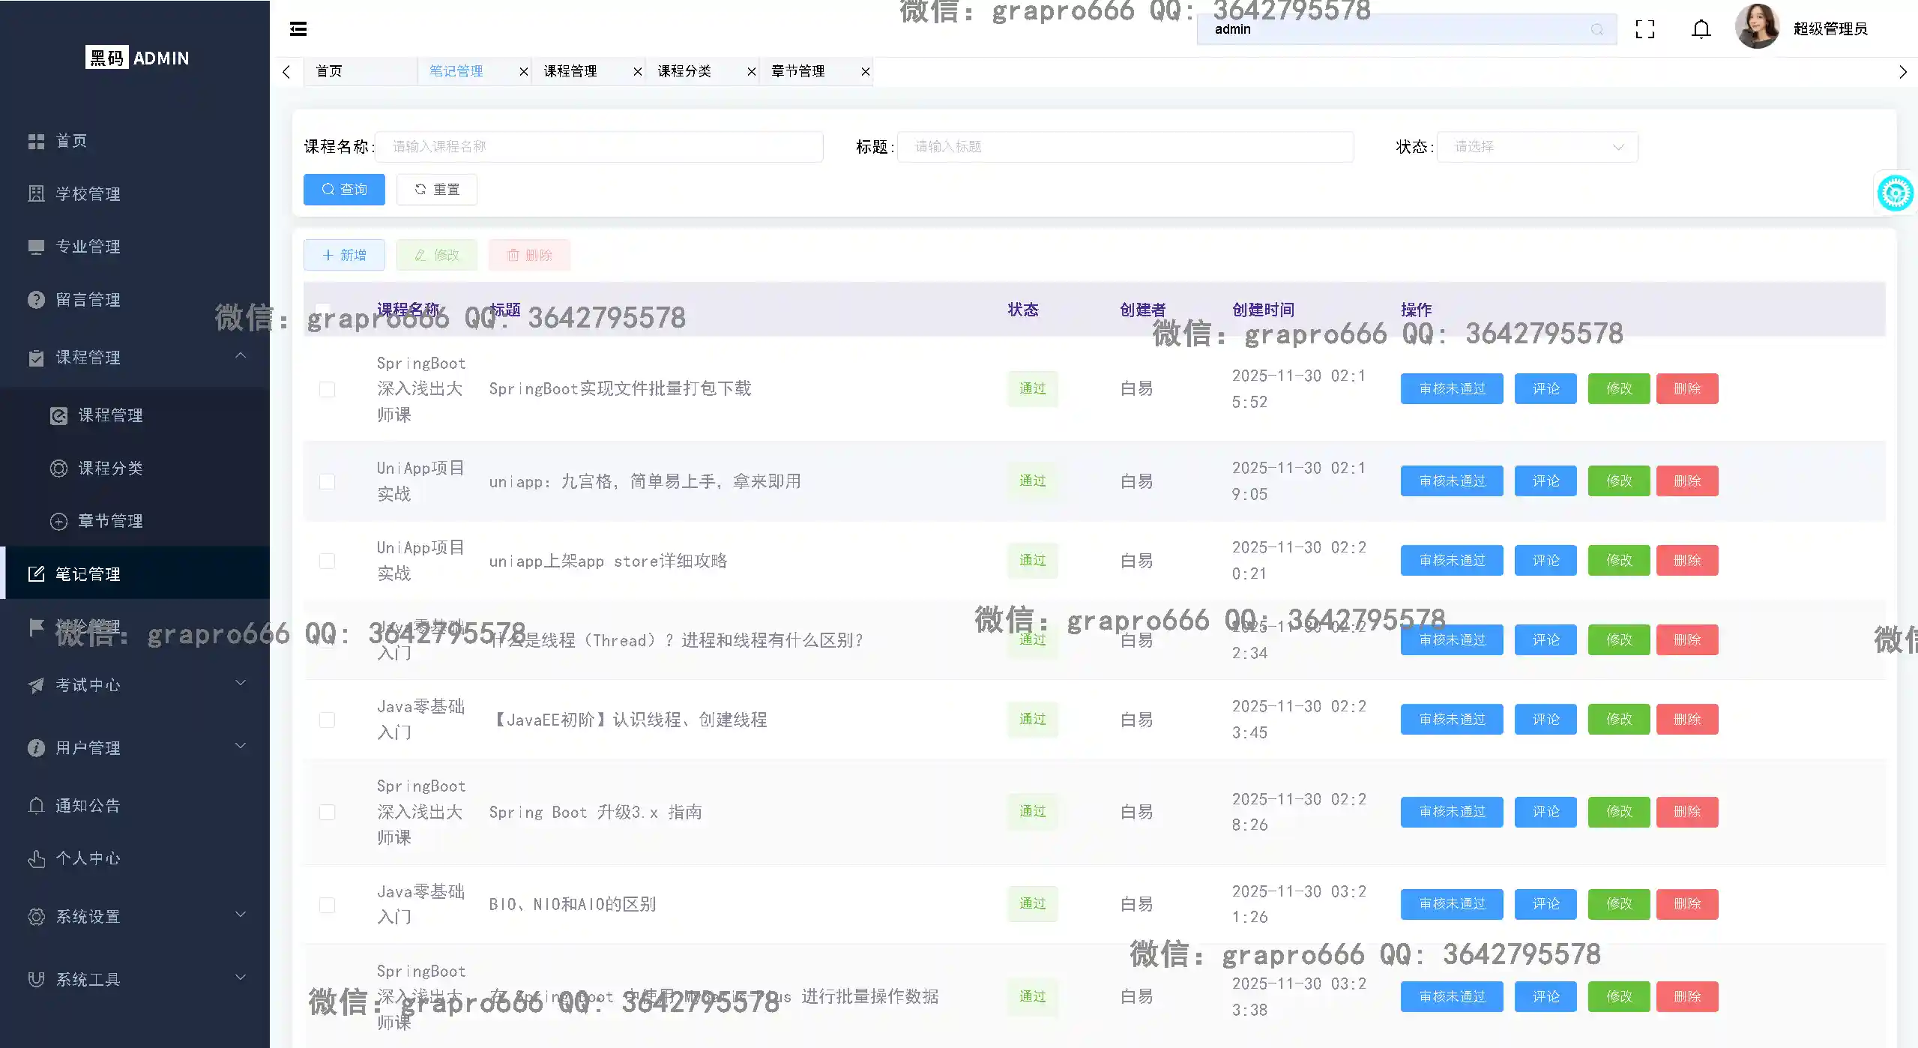Click the search magnifier in admin box
The width and height of the screenshot is (1918, 1048).
coord(1596,29)
